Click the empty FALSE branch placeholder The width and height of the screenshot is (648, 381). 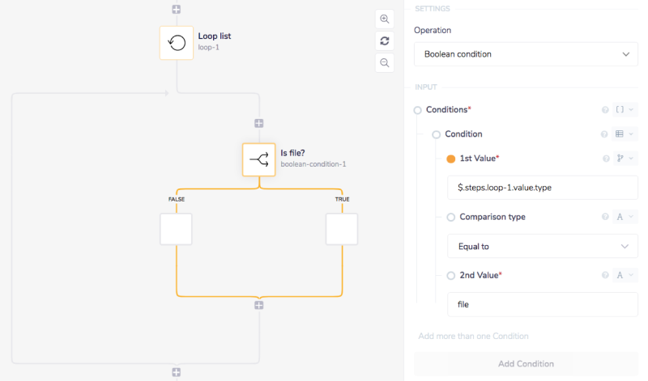click(176, 229)
